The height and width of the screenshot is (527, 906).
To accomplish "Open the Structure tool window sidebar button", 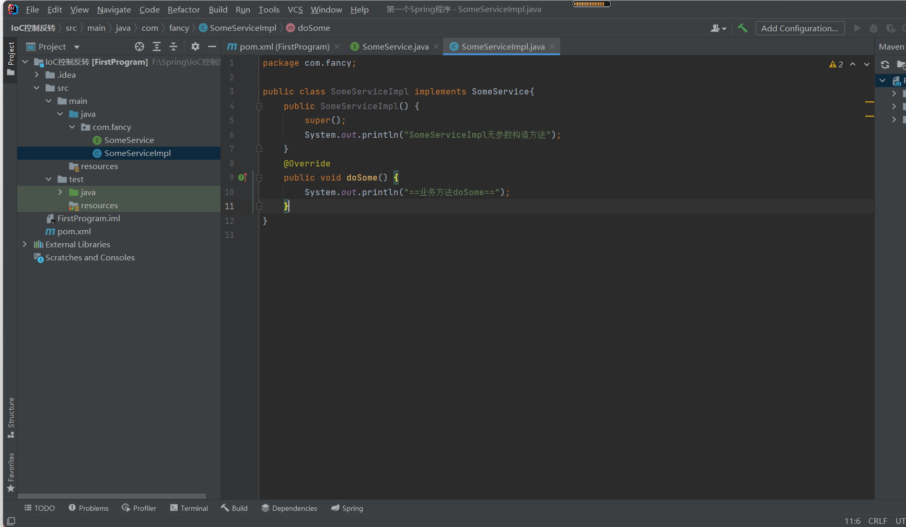I will (10, 418).
